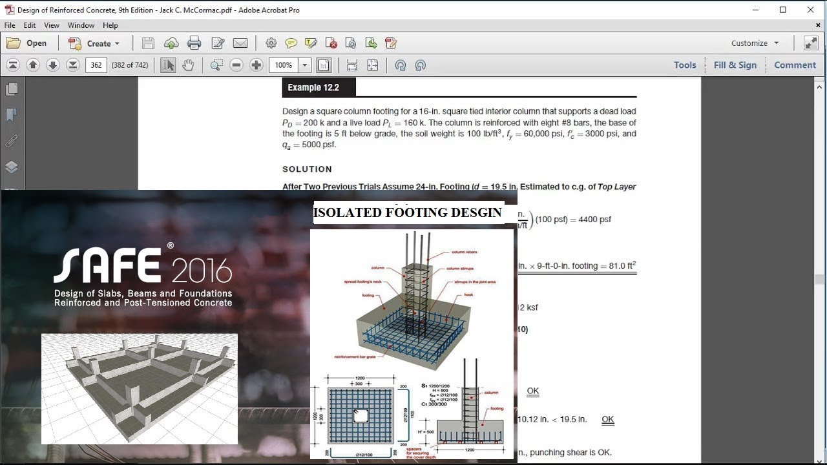
Task: Click the 'ISOLATED FOOTING DESGIN' title text
Action: pyautogui.click(x=408, y=212)
